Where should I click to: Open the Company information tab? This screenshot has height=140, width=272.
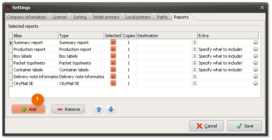pyautogui.click(x=27, y=17)
